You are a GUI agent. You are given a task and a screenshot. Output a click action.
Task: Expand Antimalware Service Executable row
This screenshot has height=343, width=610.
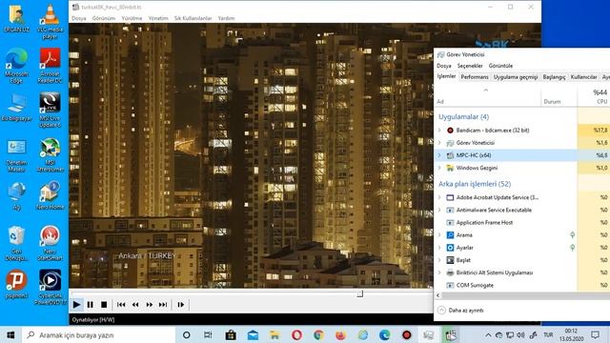coord(439,210)
